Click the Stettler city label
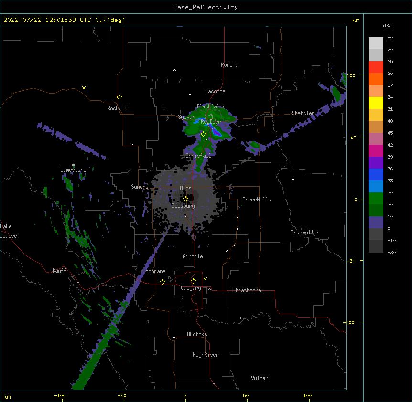Image resolution: width=412 pixels, height=402 pixels. tap(303, 113)
